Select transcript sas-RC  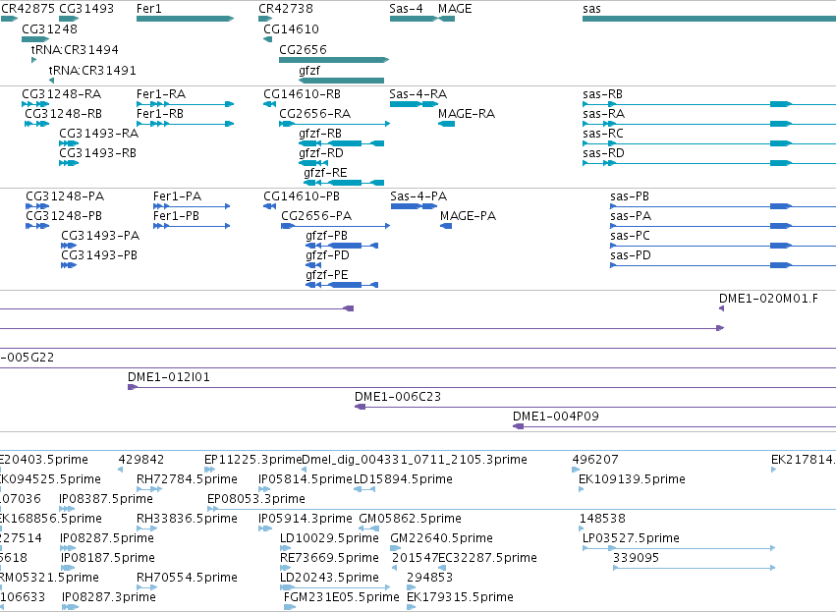(x=709, y=143)
